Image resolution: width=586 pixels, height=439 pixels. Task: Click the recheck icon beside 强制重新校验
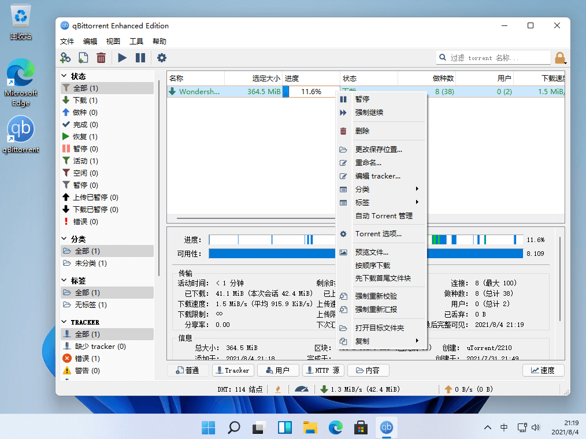point(343,296)
